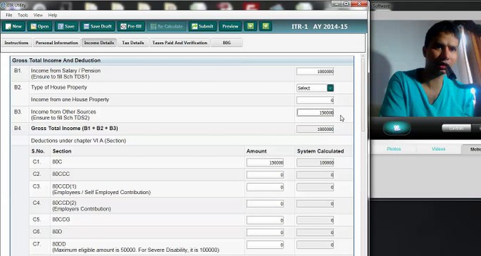481x256 pixels.
Task: Open the Help menu
Action: point(53,15)
